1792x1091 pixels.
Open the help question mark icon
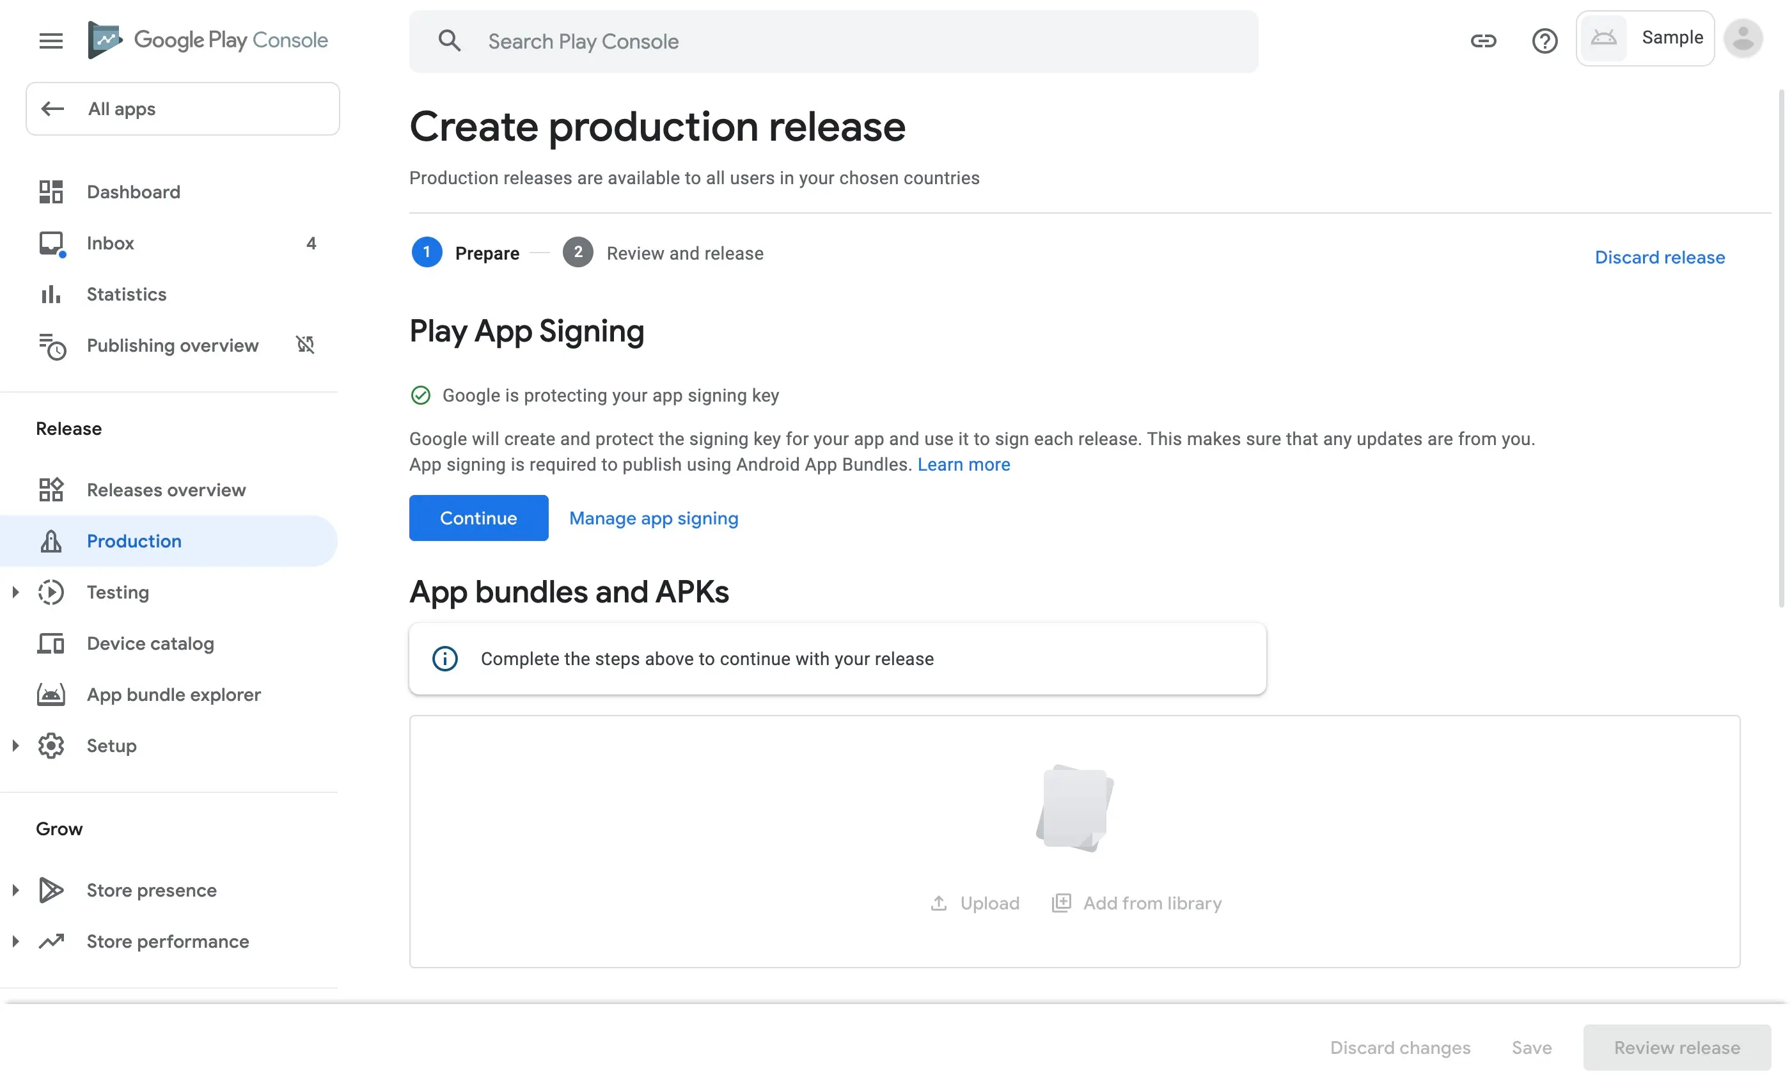click(1544, 41)
